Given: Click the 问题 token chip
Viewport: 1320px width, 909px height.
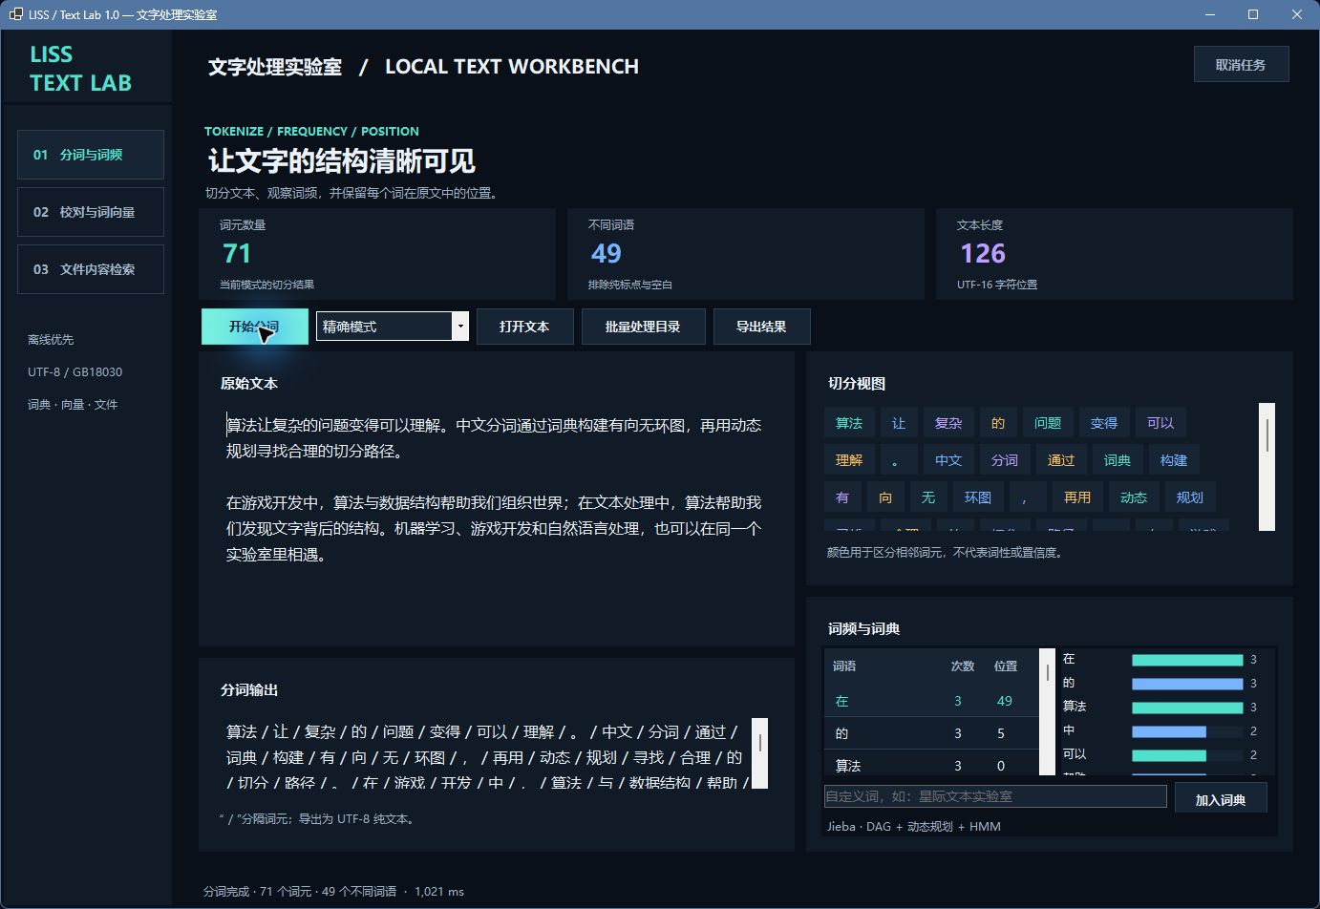Looking at the screenshot, I should (1048, 423).
